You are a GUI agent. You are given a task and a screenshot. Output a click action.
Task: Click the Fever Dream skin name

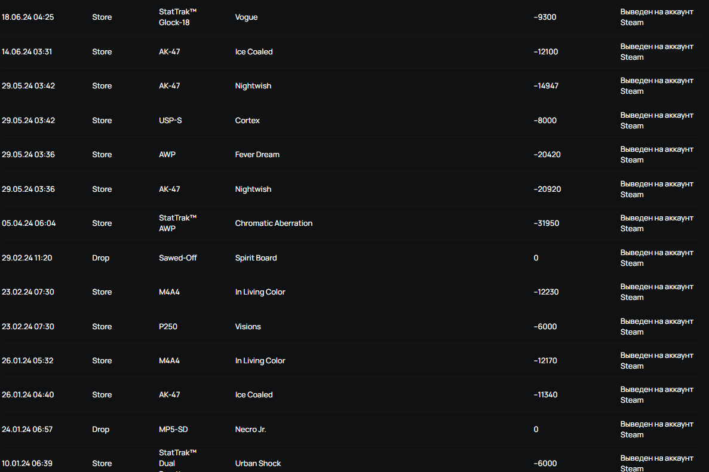257,155
